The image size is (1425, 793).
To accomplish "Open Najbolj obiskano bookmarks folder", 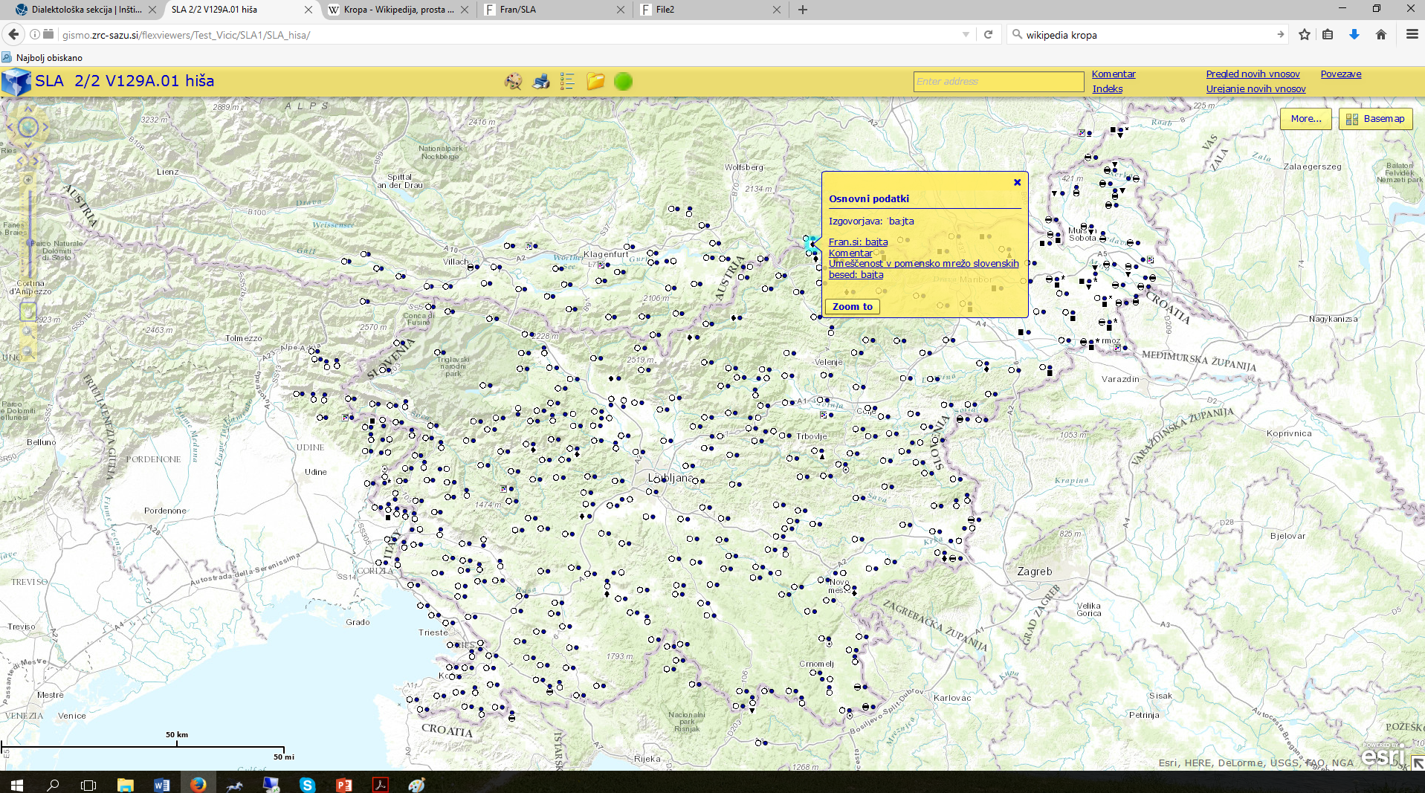I will [42, 57].
